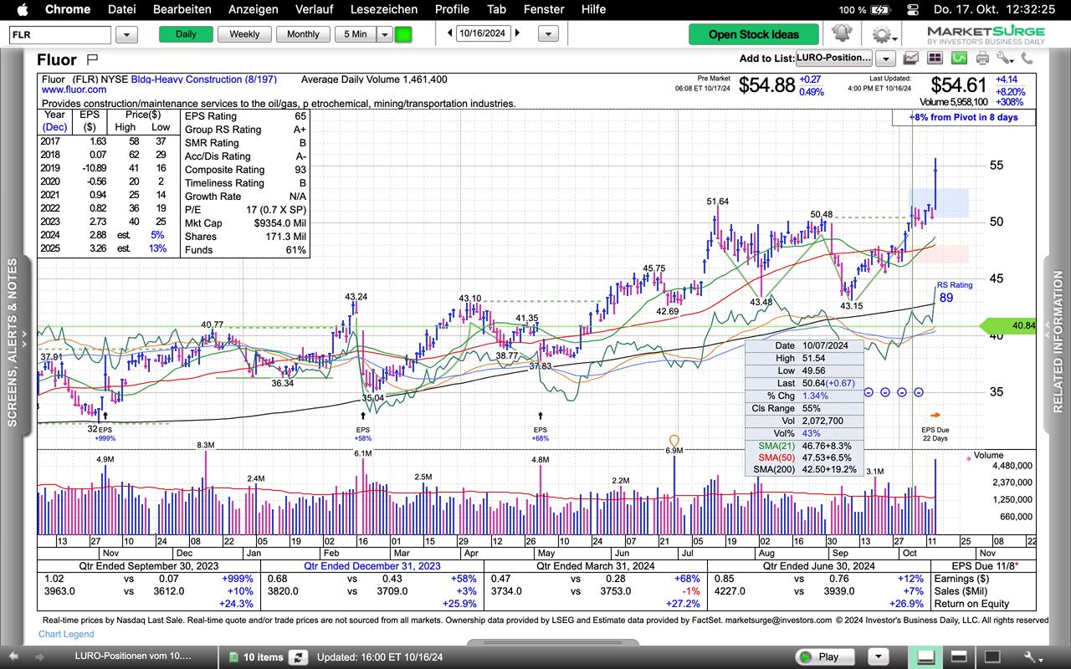The height and width of the screenshot is (669, 1071).
Task: Open the Lesezeichen menu
Action: pyautogui.click(x=383, y=9)
